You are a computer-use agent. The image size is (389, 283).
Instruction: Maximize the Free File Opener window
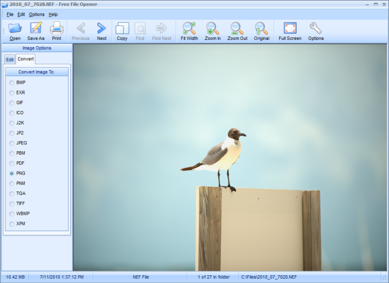click(375, 4)
